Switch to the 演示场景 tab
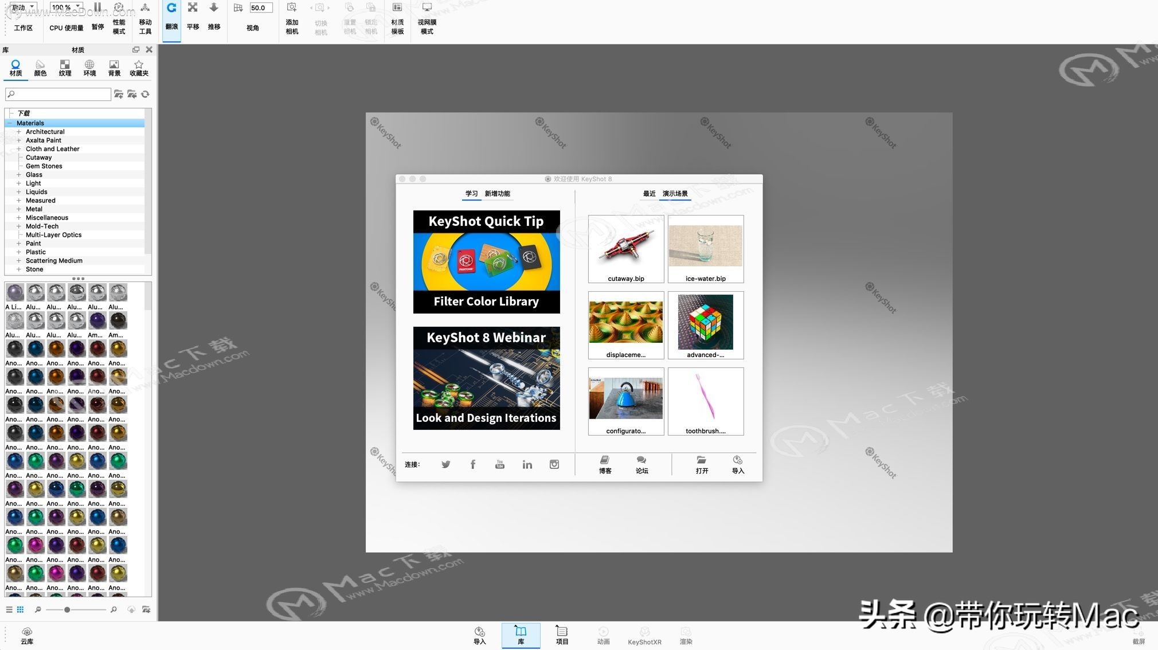Image resolution: width=1158 pixels, height=650 pixels. pos(675,193)
